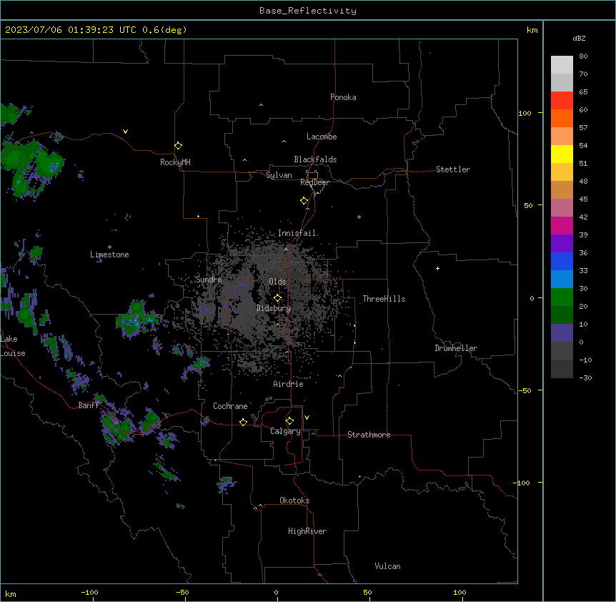This screenshot has width=616, height=602.
Task: Click the Okotoks label
Action: [x=294, y=500]
